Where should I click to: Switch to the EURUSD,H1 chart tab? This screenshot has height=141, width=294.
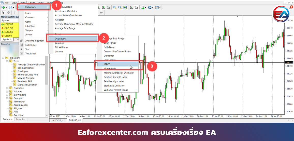pos(75,120)
